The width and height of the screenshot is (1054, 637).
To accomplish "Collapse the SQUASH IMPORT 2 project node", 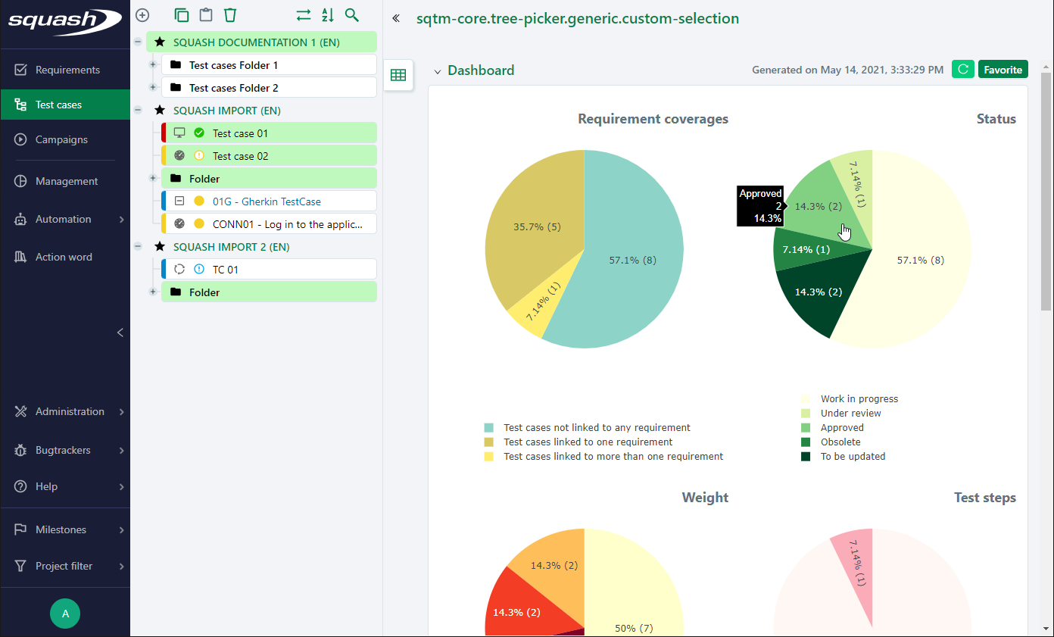I will [x=138, y=246].
